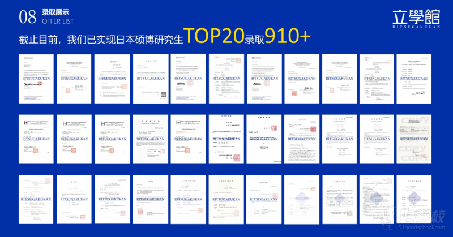This screenshot has height=237, width=453.
Task: Open the first document in the middle row
Action: [36, 139]
